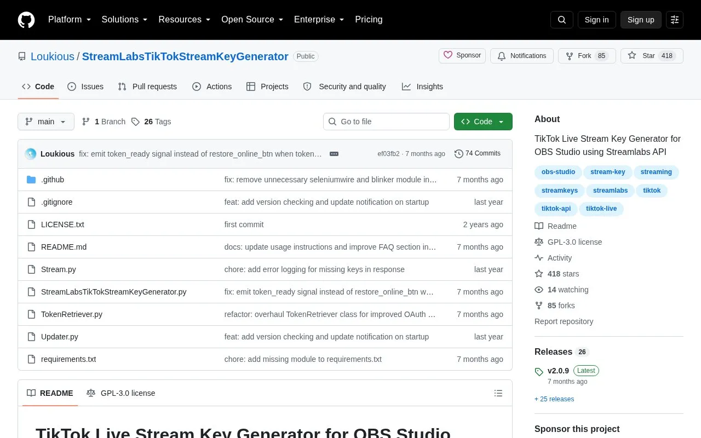Open Security and quality tab
This screenshot has width=701, height=438.
tap(344, 87)
